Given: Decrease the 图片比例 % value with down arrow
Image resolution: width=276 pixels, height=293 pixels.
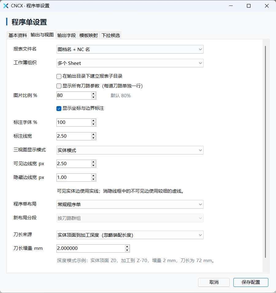Looking at the screenshot, I should [93, 97].
